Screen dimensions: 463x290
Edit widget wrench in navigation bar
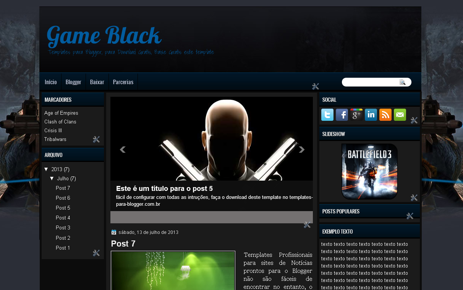(x=316, y=87)
